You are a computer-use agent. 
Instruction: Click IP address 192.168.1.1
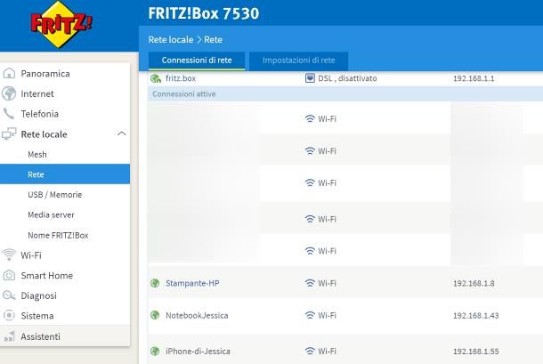(474, 78)
